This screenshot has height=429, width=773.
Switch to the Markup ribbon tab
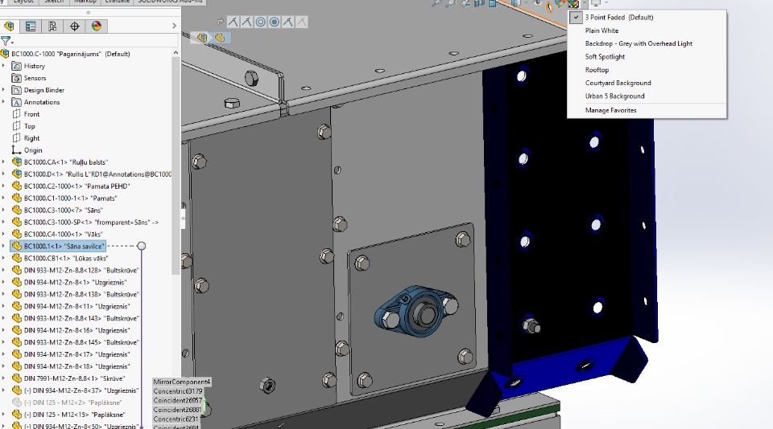(x=85, y=2)
